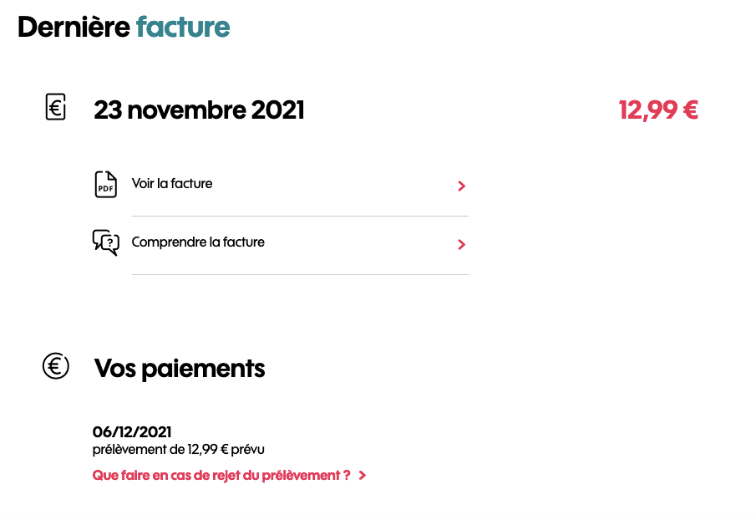The width and height of the screenshot is (756, 515).
Task: Click the chat bubble question mark icon
Action: [105, 243]
